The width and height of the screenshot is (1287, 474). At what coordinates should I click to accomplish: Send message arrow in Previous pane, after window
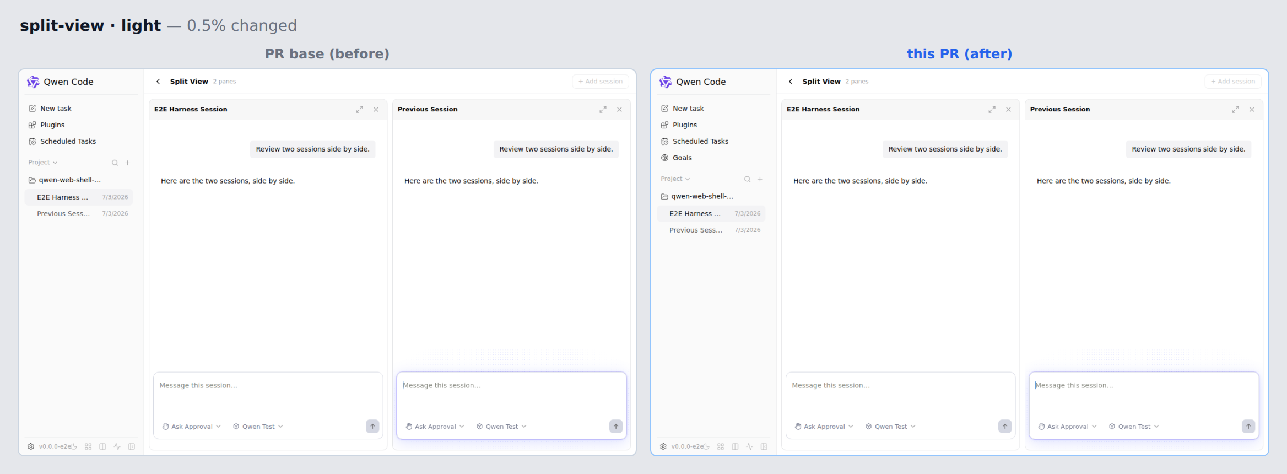coord(1248,426)
